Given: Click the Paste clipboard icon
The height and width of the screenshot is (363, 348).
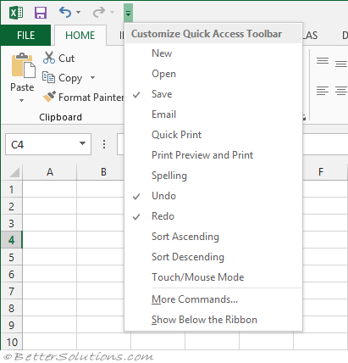Looking at the screenshot, I should pos(23,65).
